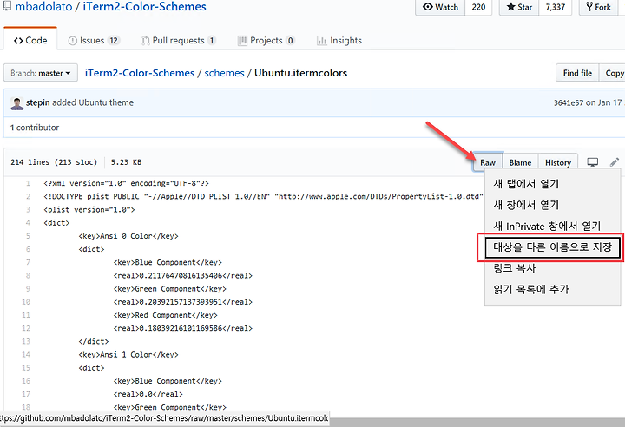Switch to the Code tab
The height and width of the screenshot is (427, 625).
[30, 40]
